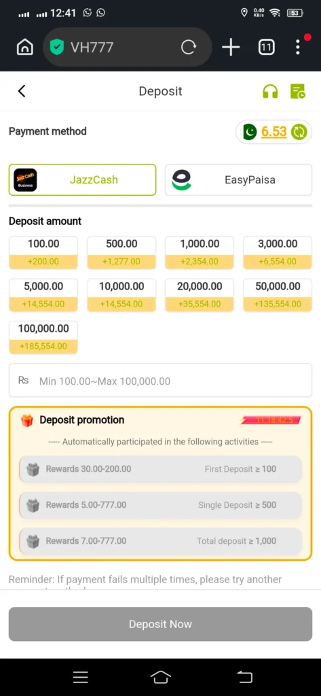Viewport: 321px width, 696px height.
Task: Open the Total deposit ≥ 1,000 reward
Action: [160, 540]
